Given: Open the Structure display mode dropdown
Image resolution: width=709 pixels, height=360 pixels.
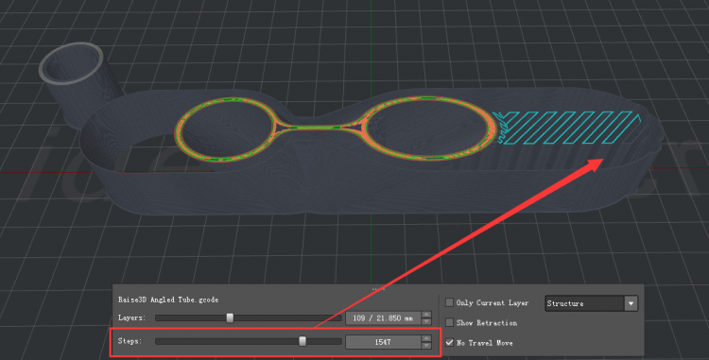Looking at the screenshot, I should (x=591, y=303).
